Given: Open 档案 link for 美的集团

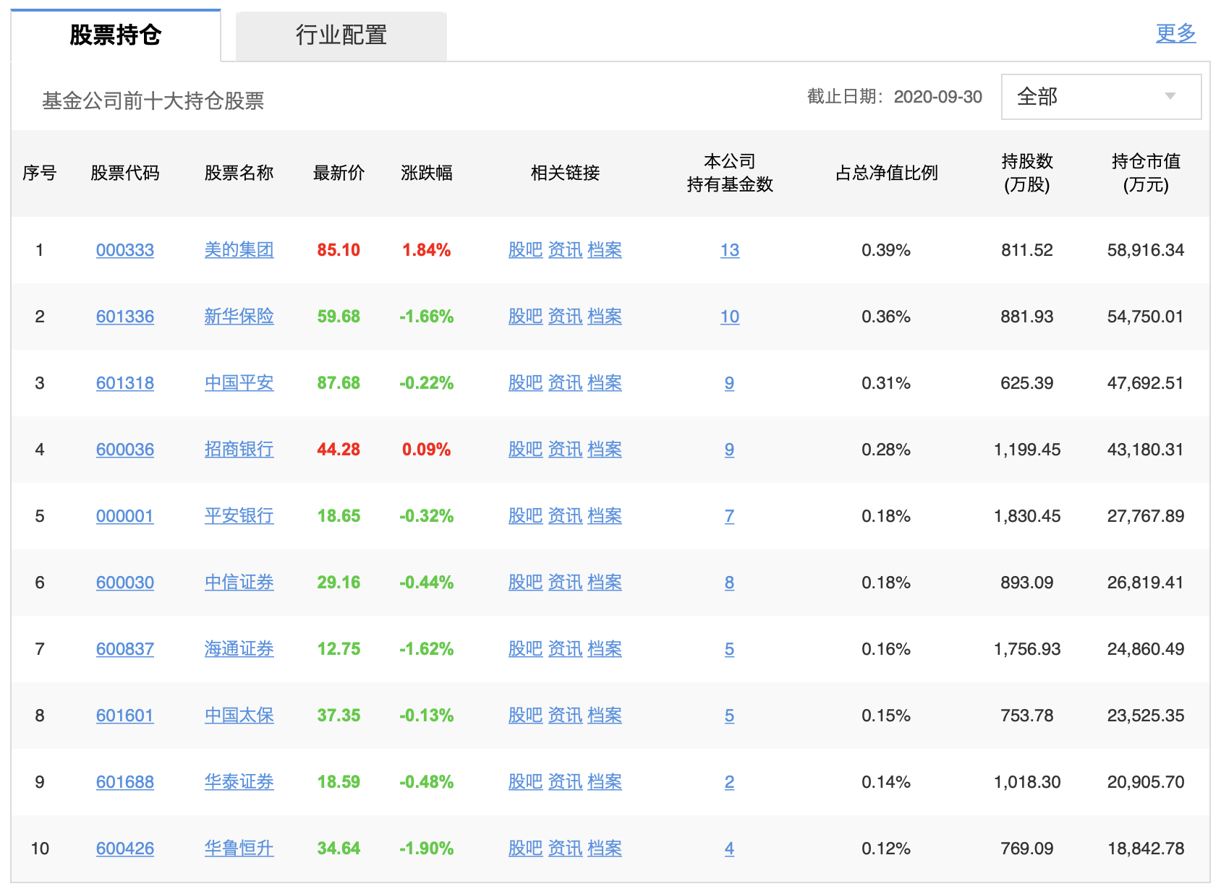Looking at the screenshot, I should pyautogui.click(x=605, y=250).
